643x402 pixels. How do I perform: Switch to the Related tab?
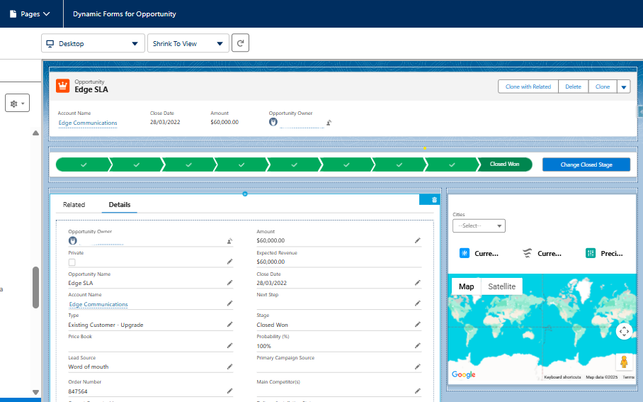[74, 205]
